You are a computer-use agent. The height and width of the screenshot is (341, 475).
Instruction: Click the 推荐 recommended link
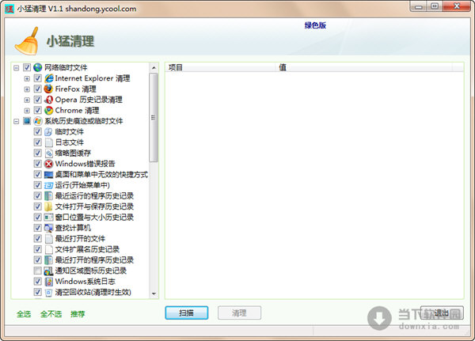coord(78,314)
